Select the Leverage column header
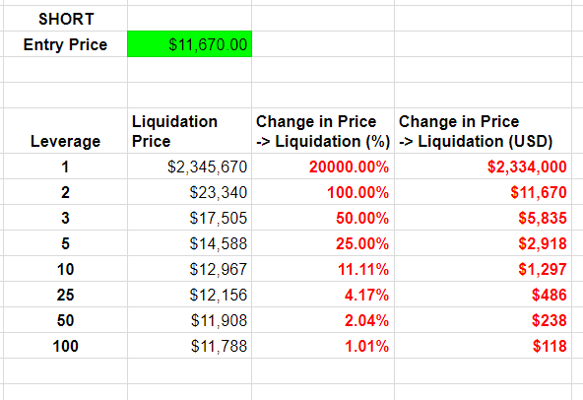Image resolution: width=583 pixels, height=400 pixels. (65, 131)
